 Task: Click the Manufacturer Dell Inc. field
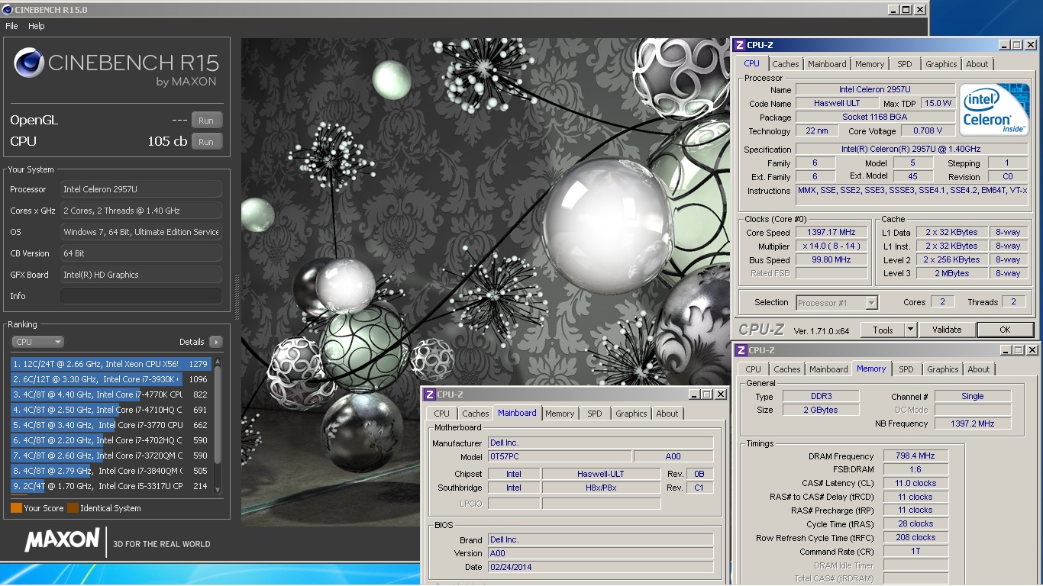tap(601, 443)
